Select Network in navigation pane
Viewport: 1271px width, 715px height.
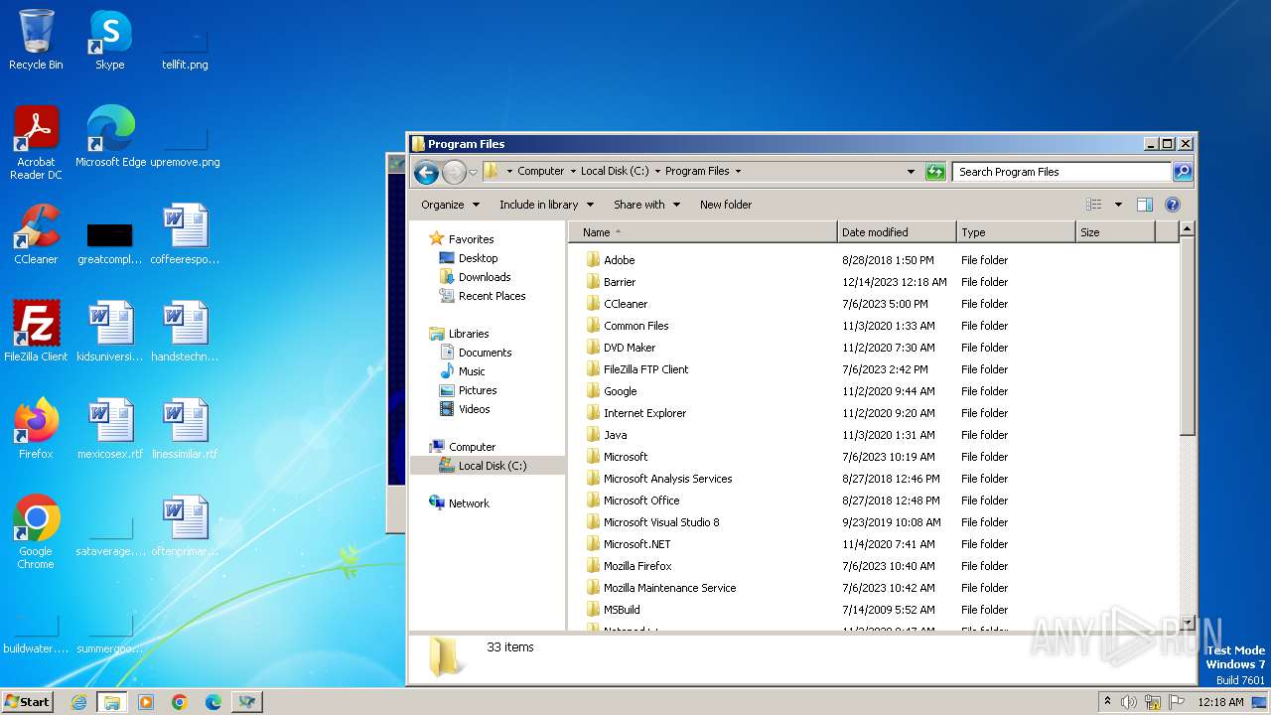click(x=469, y=503)
